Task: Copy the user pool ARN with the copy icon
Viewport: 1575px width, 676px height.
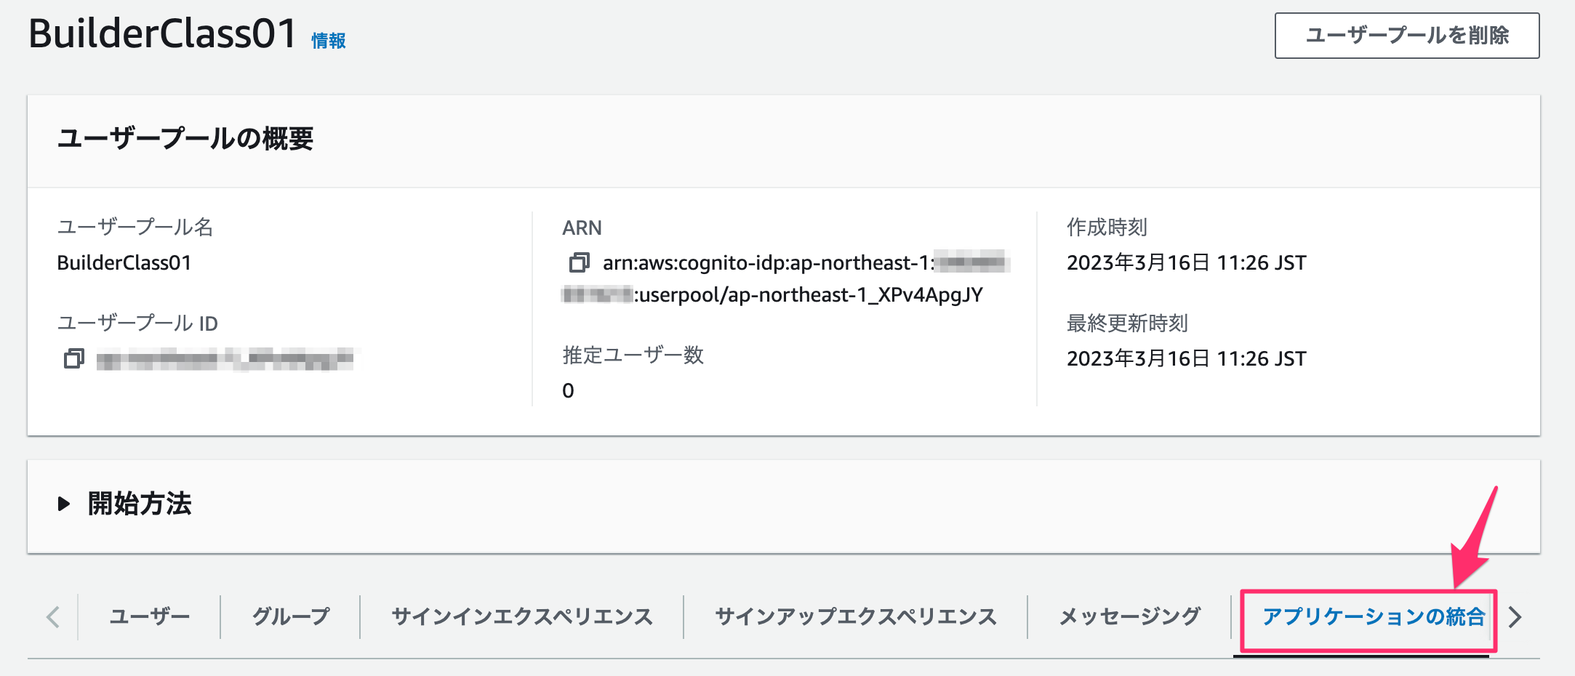Action: [x=580, y=262]
